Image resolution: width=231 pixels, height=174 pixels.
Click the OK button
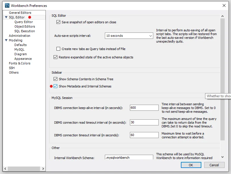tap(191, 165)
